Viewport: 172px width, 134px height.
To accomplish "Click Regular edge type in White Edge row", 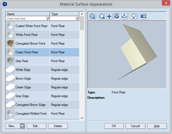I will tap(59, 70).
